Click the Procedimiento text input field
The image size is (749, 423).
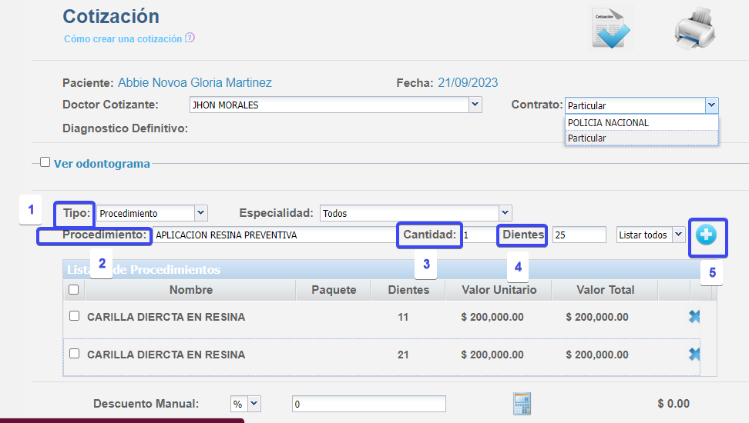pos(274,235)
